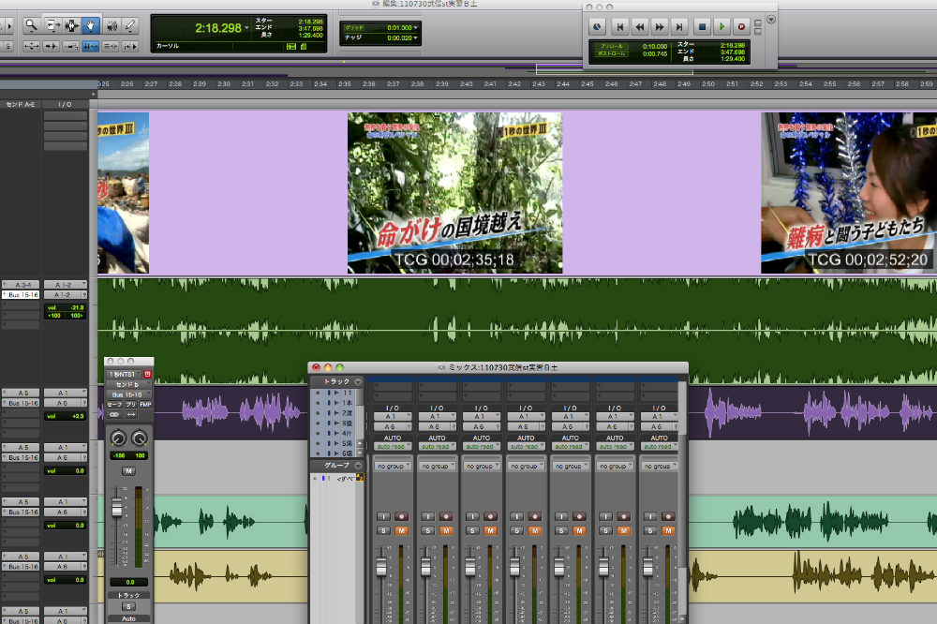The image size is (937, 624).
Task: Open track selector 1秒NTS1 in send window
Action: (124, 374)
